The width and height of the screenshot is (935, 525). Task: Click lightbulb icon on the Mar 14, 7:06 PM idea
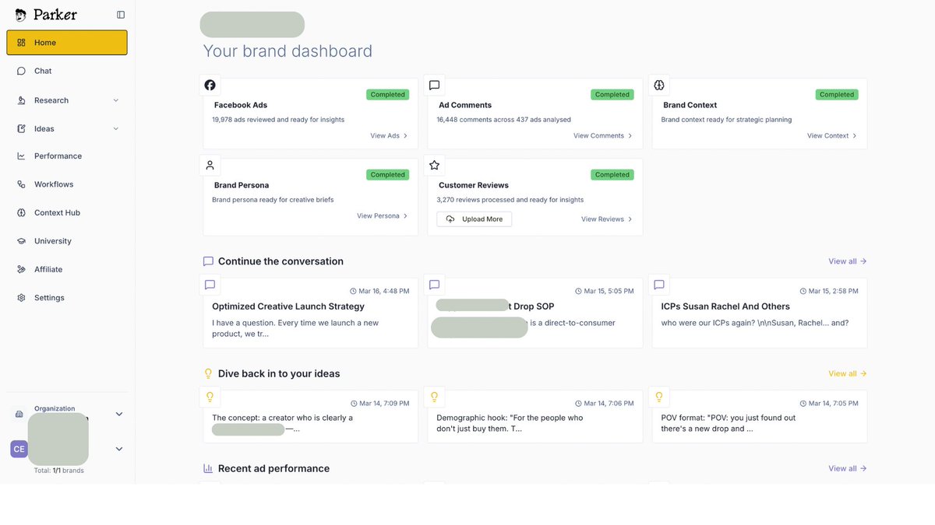434,397
